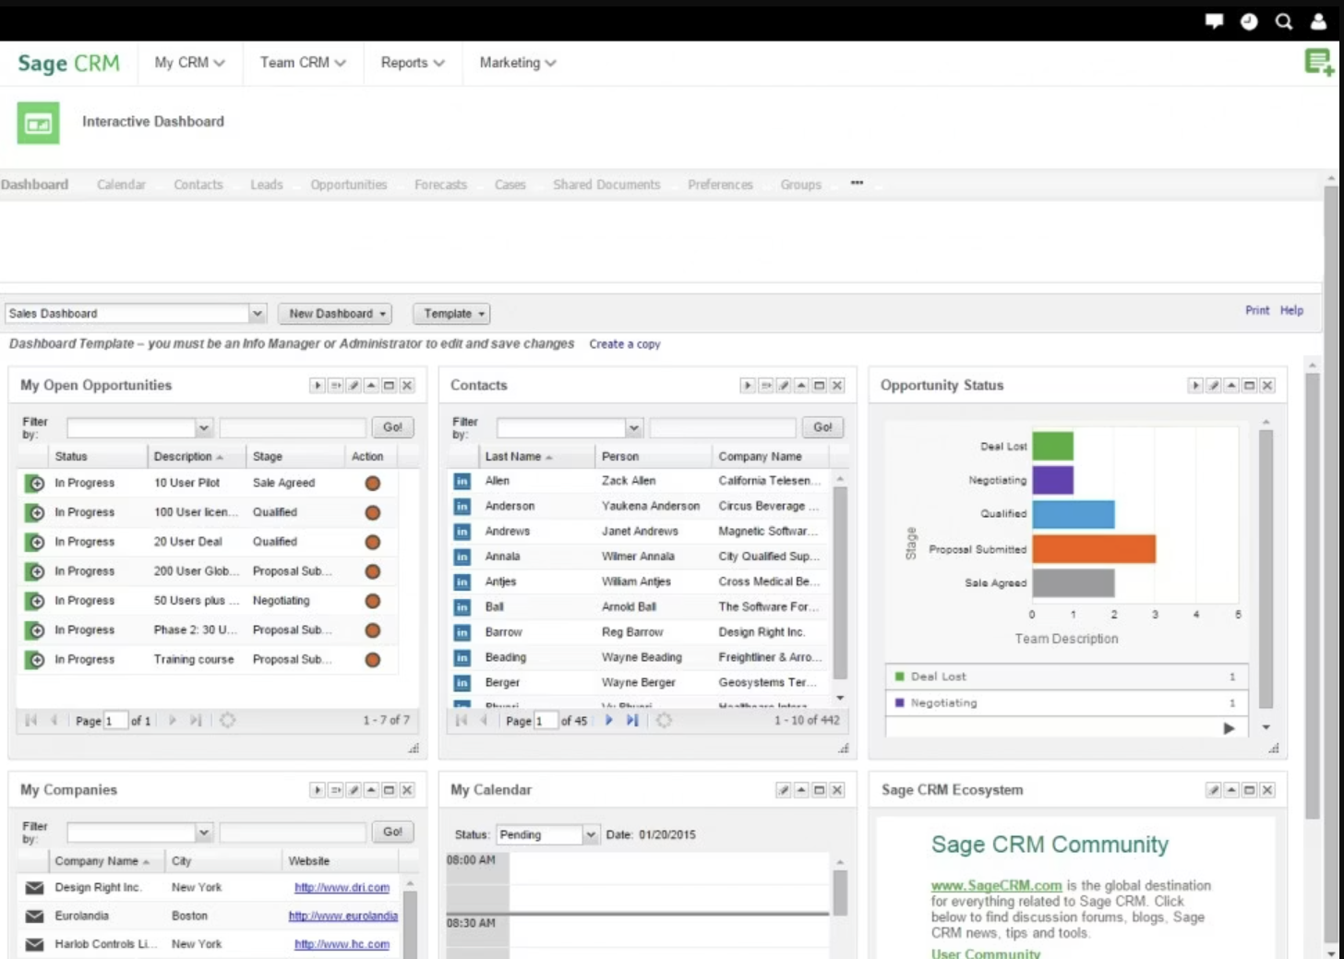Screen dimensions: 1344x959
Task: Refresh the Contacts gadget list
Action: pyautogui.click(x=664, y=720)
